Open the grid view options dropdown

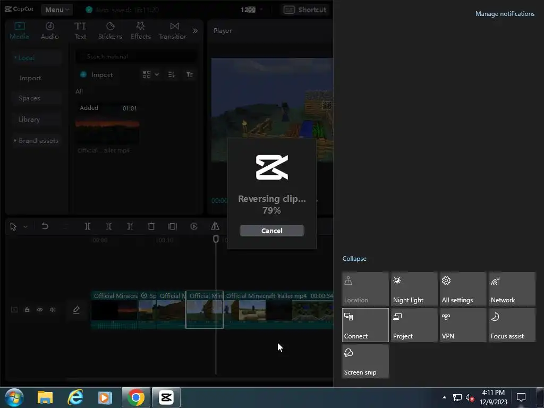(x=150, y=74)
